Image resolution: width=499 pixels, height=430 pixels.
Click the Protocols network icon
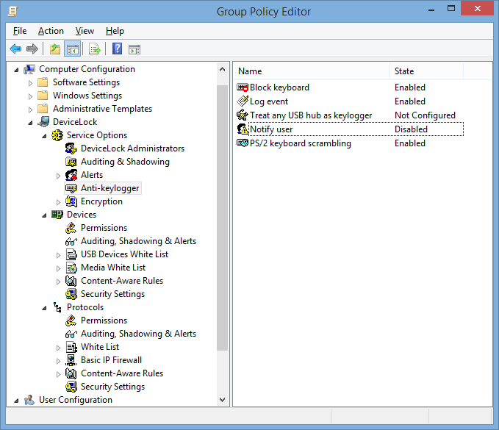(x=57, y=307)
